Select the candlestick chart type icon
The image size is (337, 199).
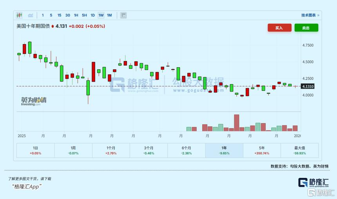click(x=19, y=15)
